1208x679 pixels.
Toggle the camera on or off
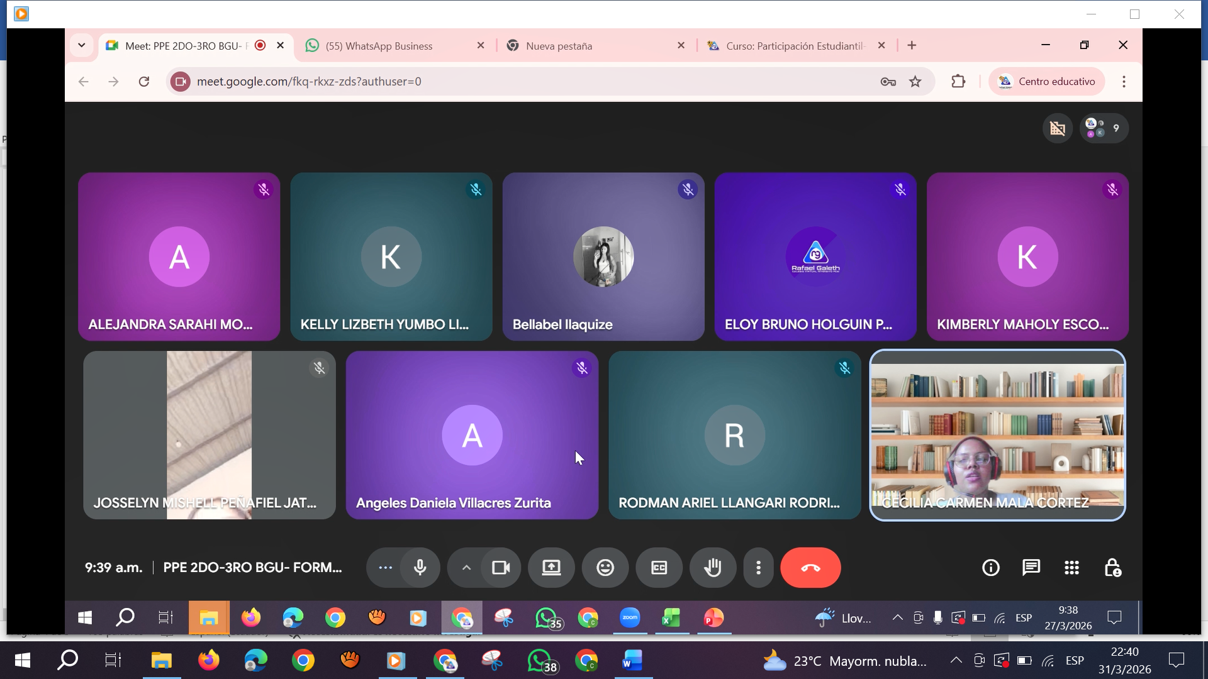(501, 568)
